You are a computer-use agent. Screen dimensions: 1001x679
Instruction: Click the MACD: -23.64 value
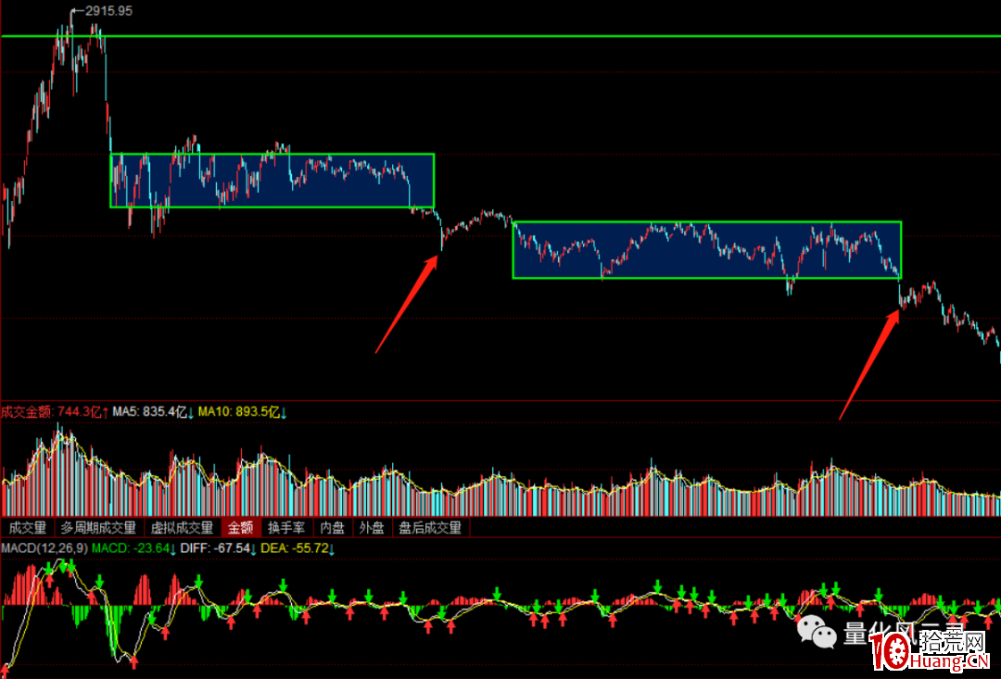click(134, 548)
